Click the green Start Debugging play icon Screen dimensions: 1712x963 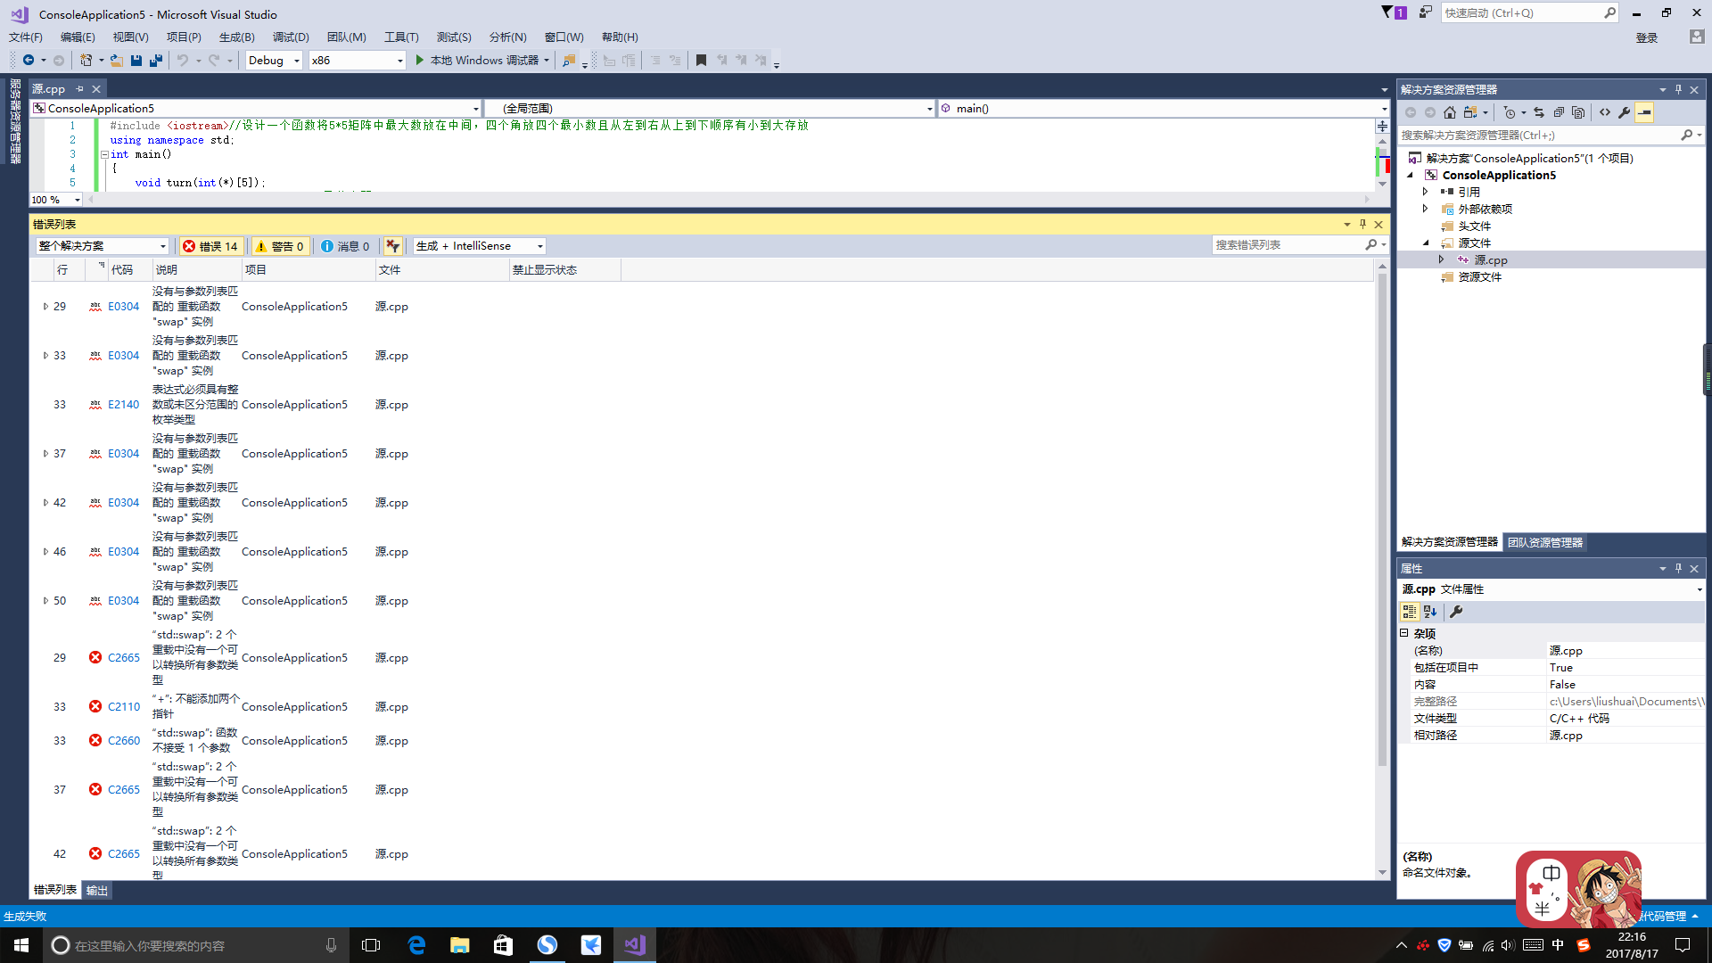(420, 61)
